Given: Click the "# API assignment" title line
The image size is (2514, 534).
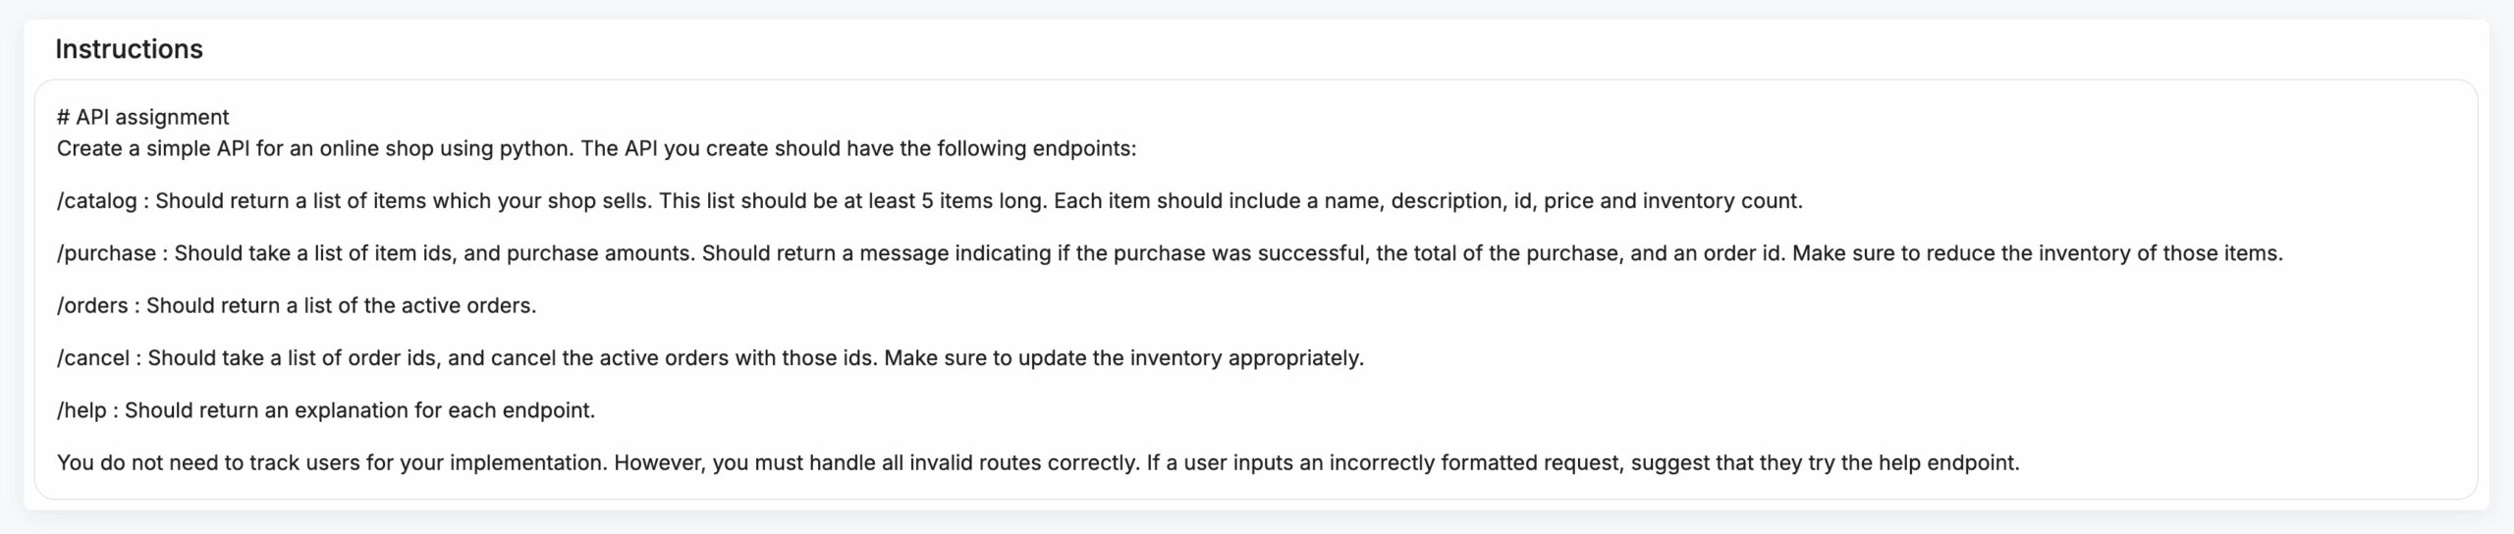Looking at the screenshot, I should point(142,117).
